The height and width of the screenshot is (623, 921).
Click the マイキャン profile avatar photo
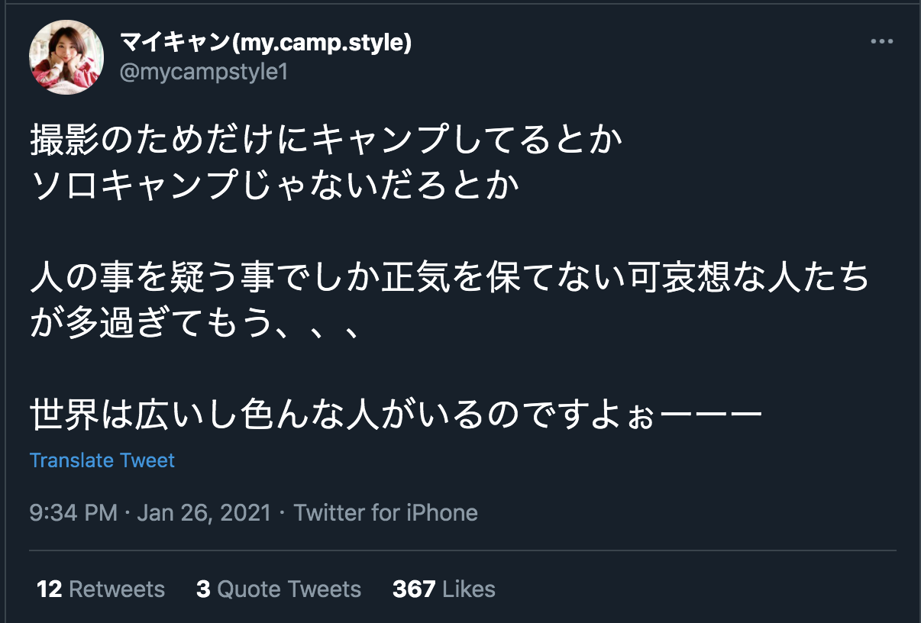(66, 57)
